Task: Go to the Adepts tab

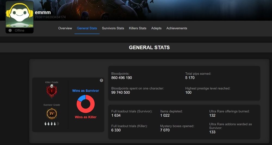Action: pos(156,28)
